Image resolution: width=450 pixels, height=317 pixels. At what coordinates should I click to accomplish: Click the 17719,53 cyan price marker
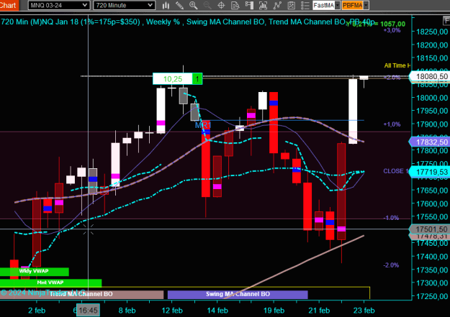[430, 172]
